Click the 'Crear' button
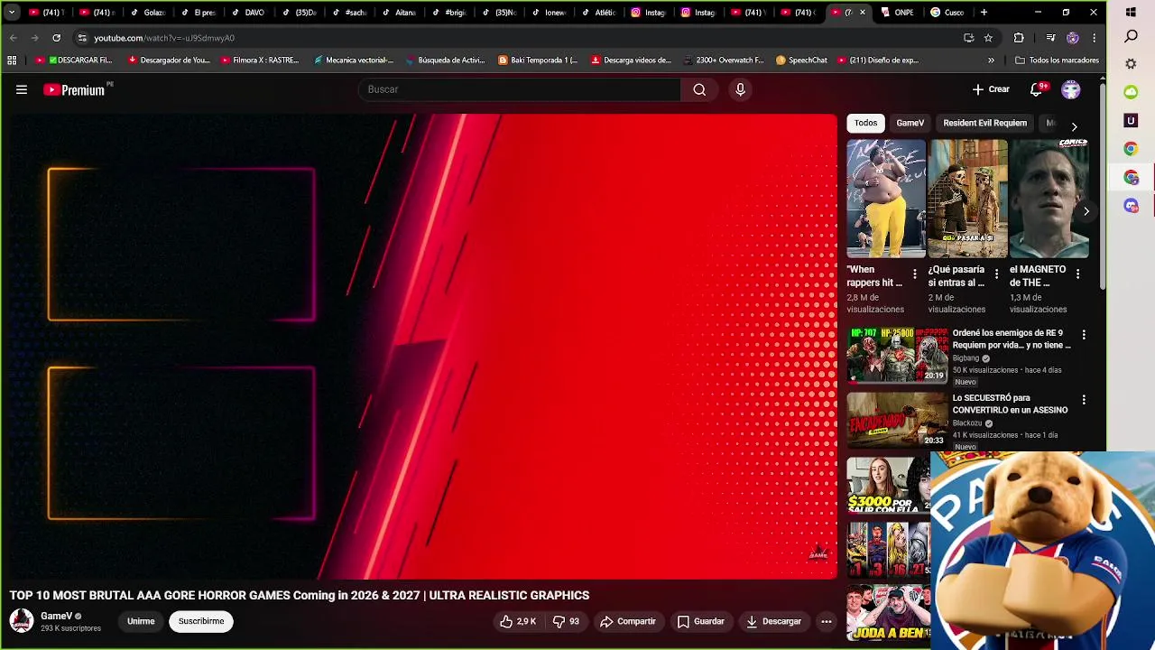This screenshot has width=1155, height=650. (991, 89)
